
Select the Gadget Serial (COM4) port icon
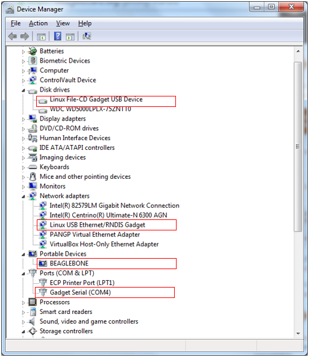coord(43,292)
